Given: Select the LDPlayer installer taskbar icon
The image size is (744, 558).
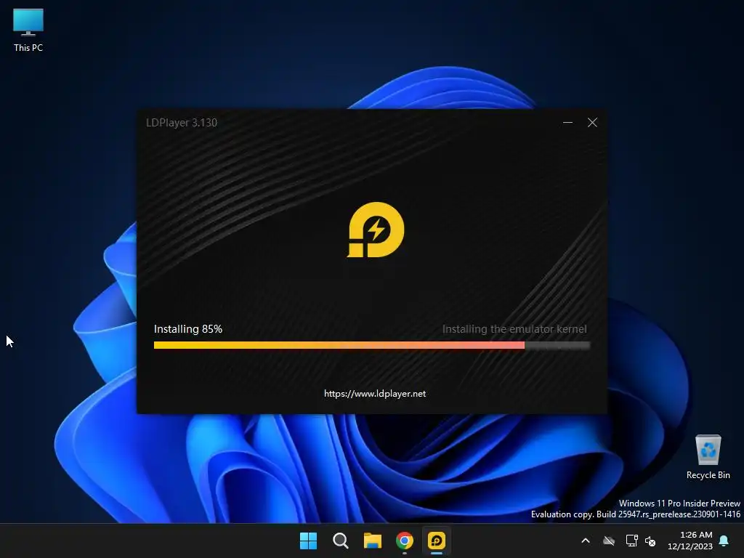Looking at the screenshot, I should click(437, 541).
